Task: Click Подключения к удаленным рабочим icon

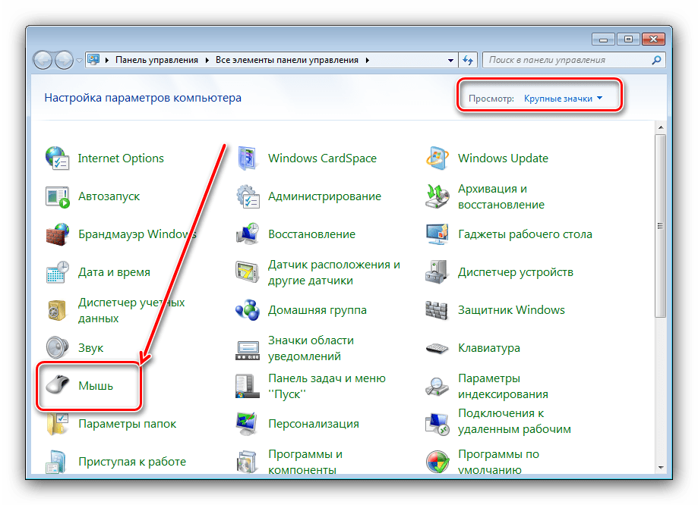Action: click(437, 424)
